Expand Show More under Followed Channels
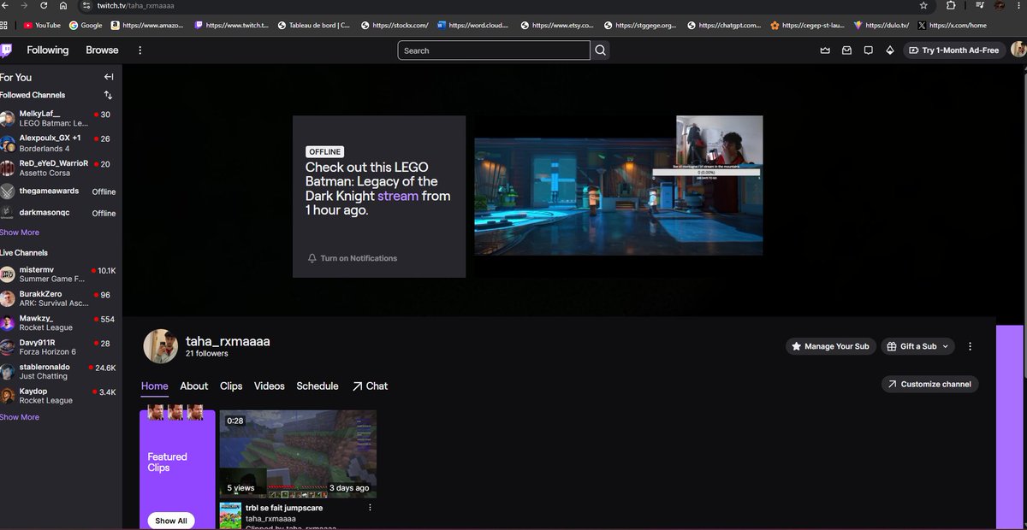 click(x=20, y=233)
